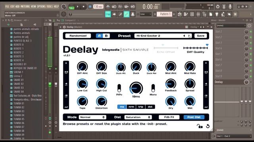254x142 pixels.
Task: Toggle the Post Dist button
Action: point(194,117)
